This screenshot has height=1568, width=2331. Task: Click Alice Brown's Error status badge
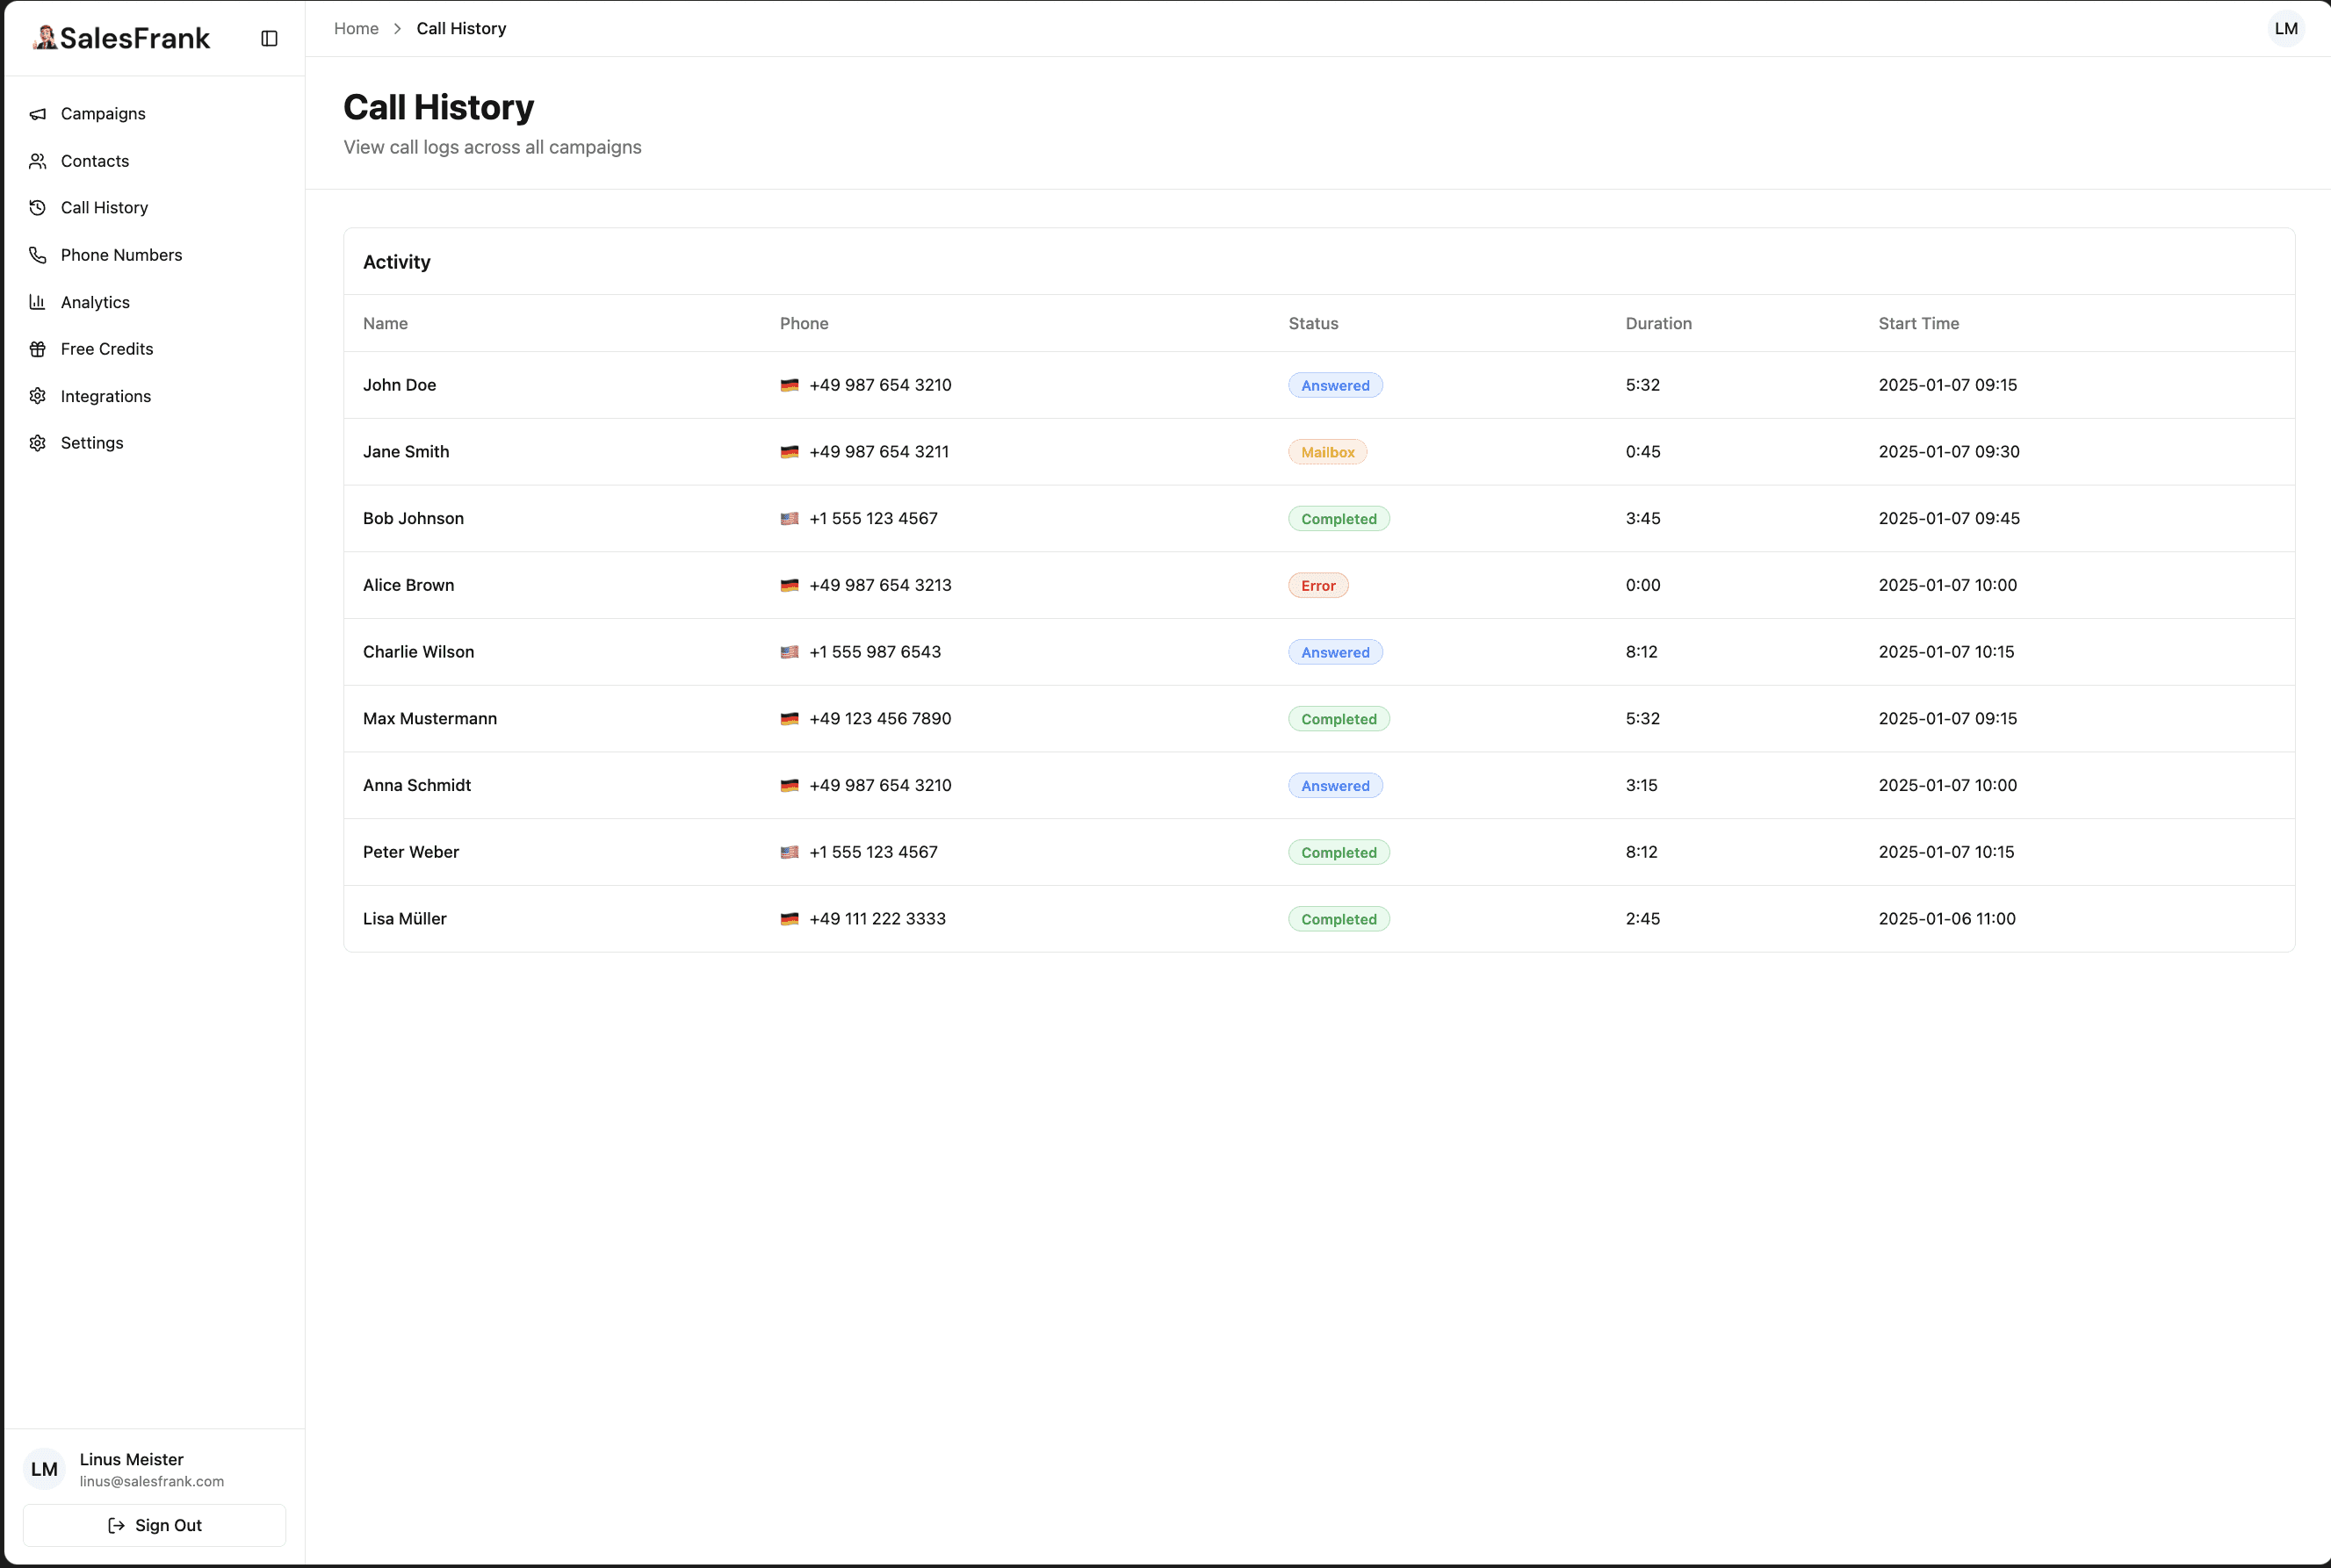pyautogui.click(x=1317, y=586)
